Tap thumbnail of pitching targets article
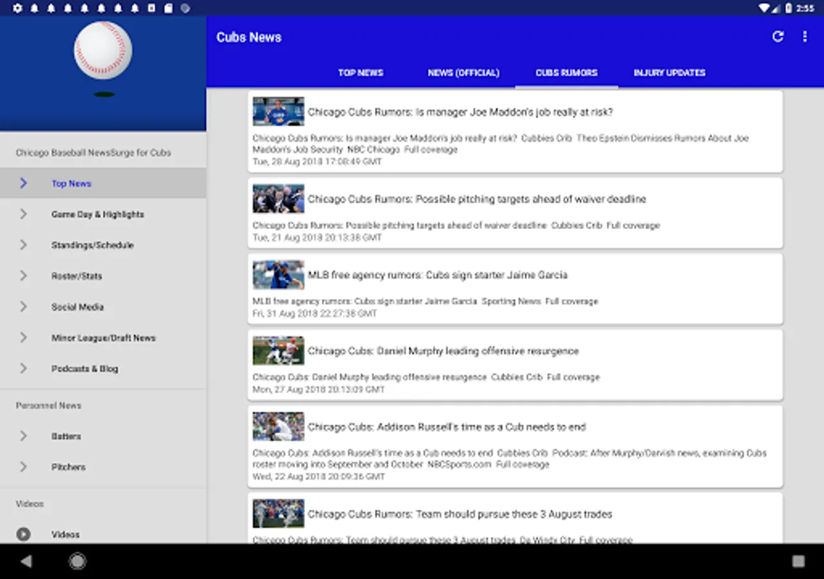The image size is (824, 579). tap(278, 199)
